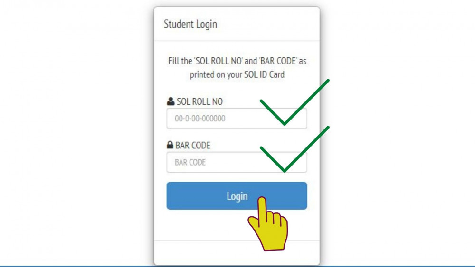Focus the SOL ROLL NO input field
Screen dimensions: 475x267
[237, 118]
